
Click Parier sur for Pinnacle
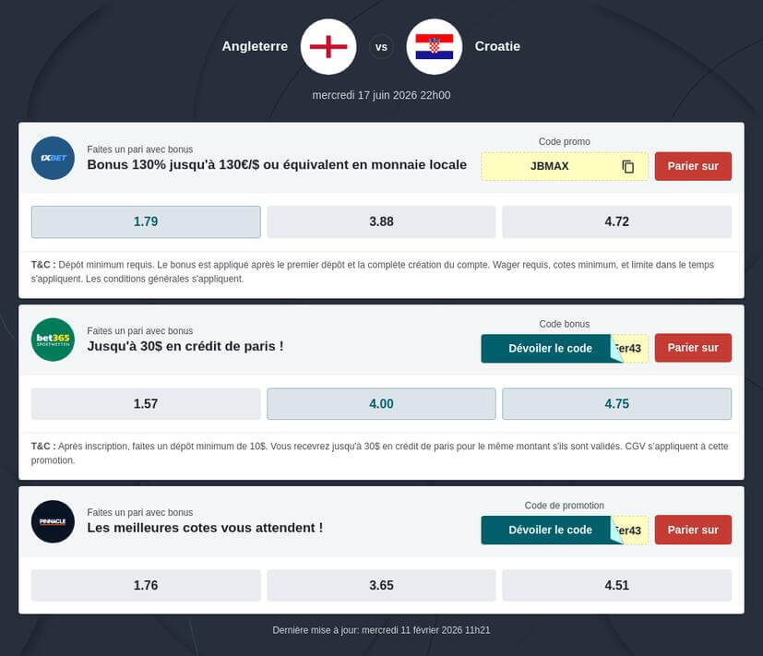(693, 530)
